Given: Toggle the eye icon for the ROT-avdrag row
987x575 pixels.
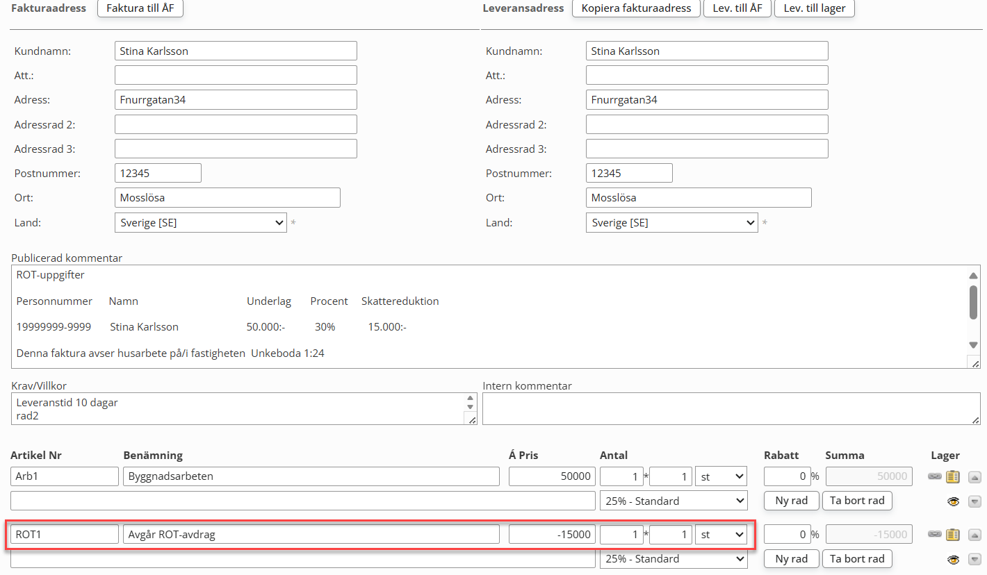Looking at the screenshot, I should tap(952, 560).
